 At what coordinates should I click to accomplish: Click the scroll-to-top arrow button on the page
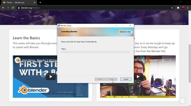(x=182, y=101)
